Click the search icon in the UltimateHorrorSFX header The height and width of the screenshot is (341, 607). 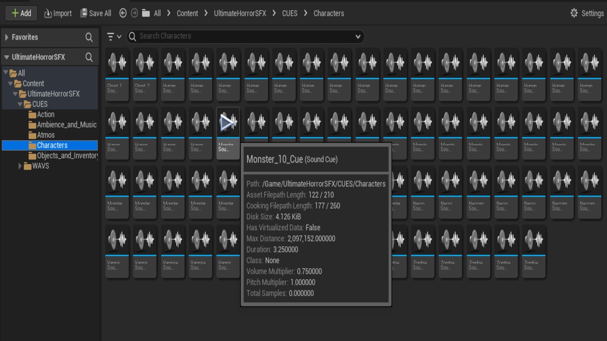tap(89, 57)
